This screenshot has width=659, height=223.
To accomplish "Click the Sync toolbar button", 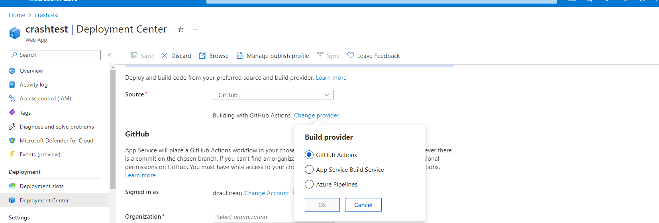I will point(328,56).
